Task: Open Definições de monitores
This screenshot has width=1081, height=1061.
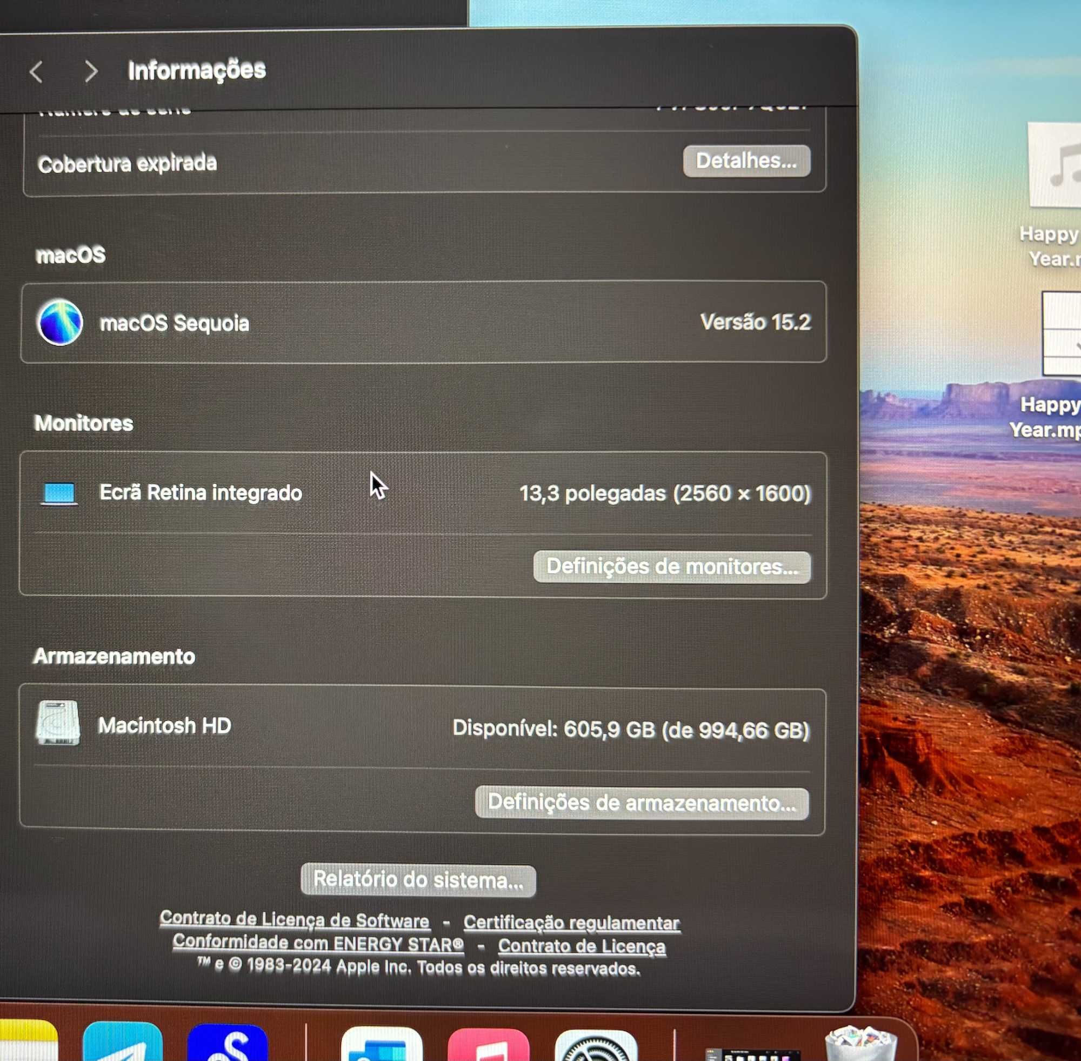Action: click(671, 567)
